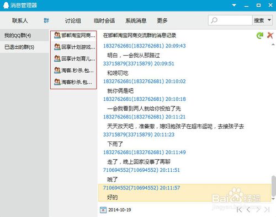Click sender 1832762681 at 20:11:21
The height and width of the screenshot is (217, 276).
(144, 117)
